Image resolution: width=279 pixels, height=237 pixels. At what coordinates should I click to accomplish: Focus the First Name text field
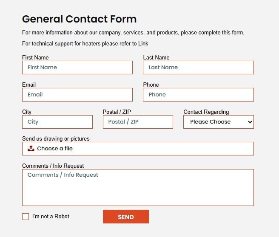(x=77, y=68)
